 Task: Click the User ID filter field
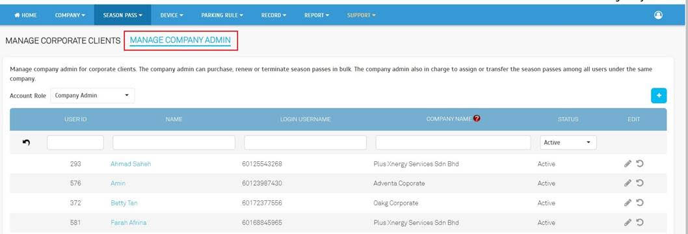tap(75, 142)
